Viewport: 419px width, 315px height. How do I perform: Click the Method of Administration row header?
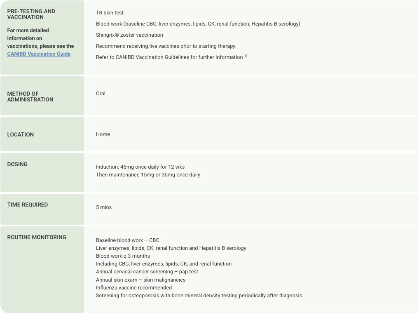pyautogui.click(x=30, y=96)
